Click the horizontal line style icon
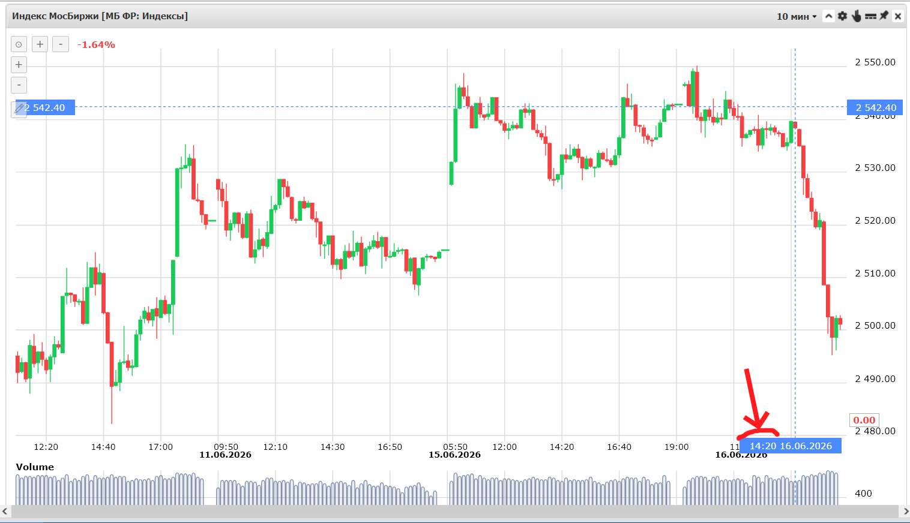910x523 pixels. (x=870, y=16)
